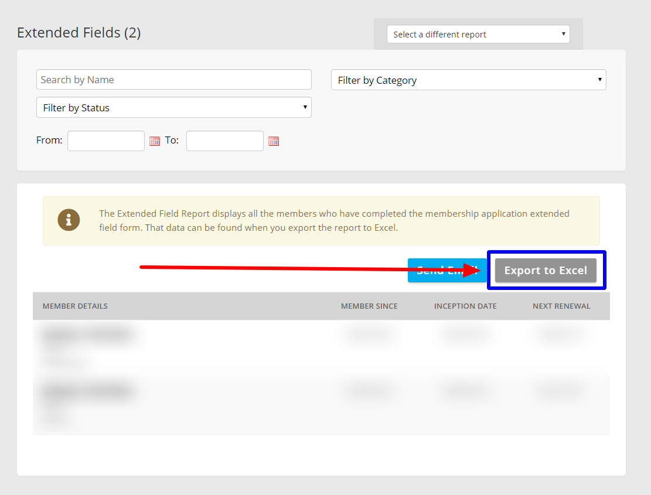
Task: Sort by the Inception Date column header
Action: click(465, 306)
